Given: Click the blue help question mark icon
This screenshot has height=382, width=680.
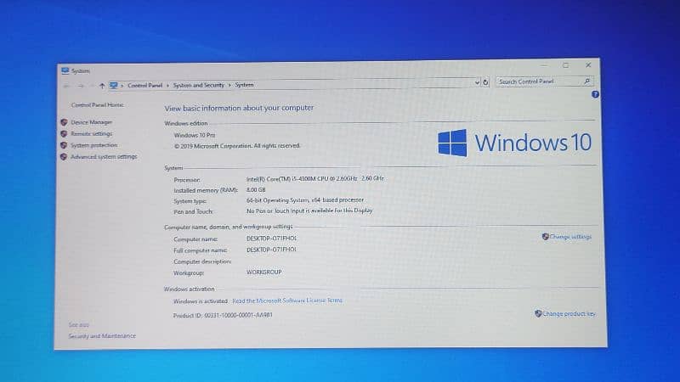Looking at the screenshot, I should pos(595,94).
